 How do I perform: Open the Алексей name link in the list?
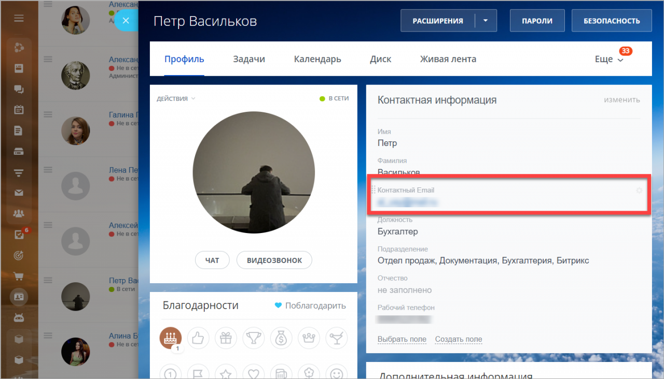[x=123, y=225]
